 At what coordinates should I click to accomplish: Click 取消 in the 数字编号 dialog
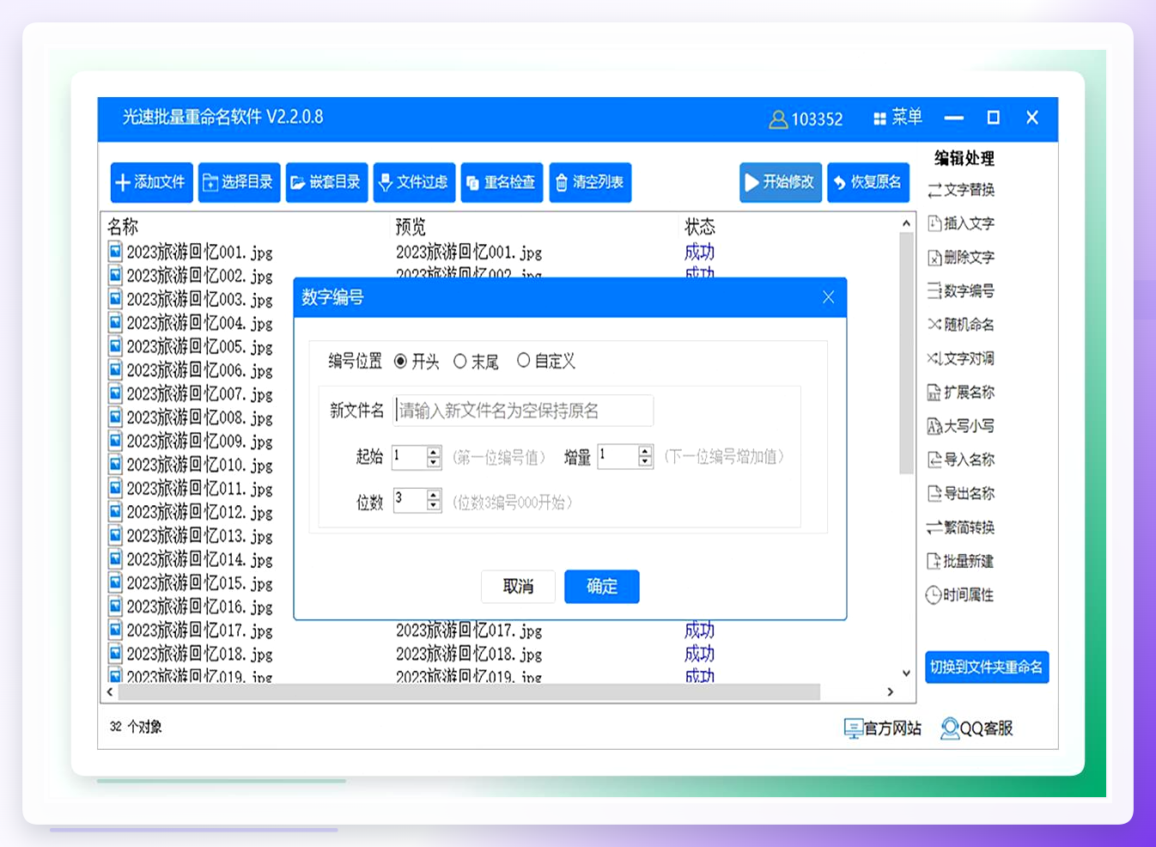[x=518, y=587]
